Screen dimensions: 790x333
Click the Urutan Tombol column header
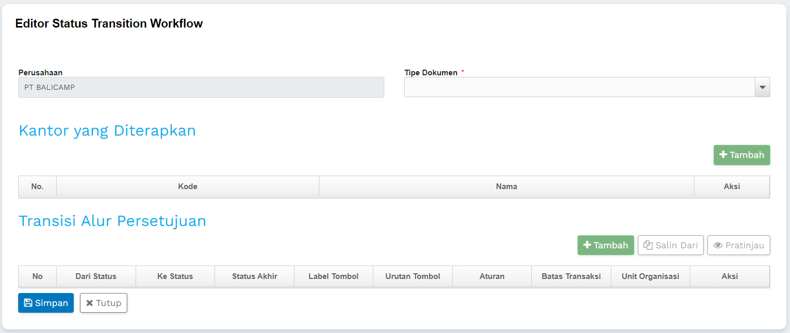[413, 276]
